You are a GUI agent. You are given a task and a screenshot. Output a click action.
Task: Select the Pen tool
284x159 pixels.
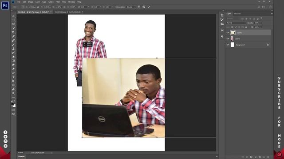click(x=13, y=73)
